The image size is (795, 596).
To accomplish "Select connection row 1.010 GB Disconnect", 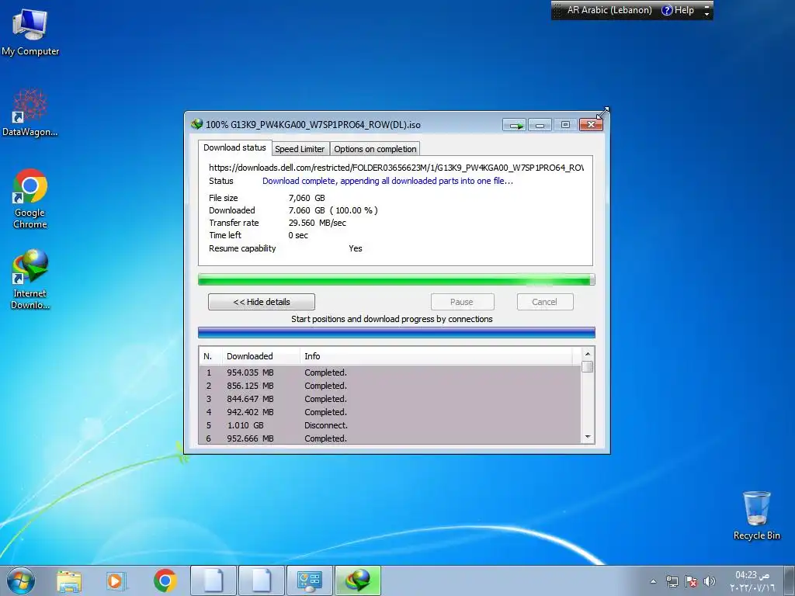I will [x=390, y=425].
